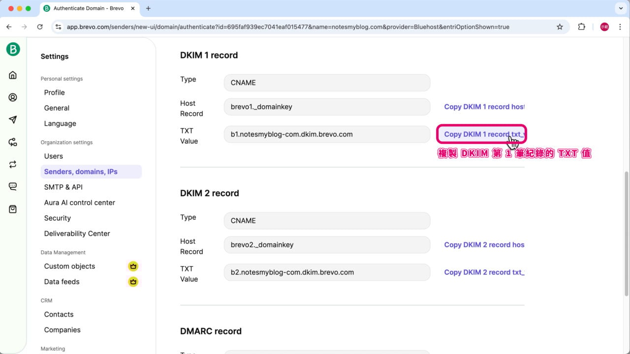This screenshot has height=354, width=630.
Task: Select the brevo1._domainkey Host Record field
Action: pos(326,107)
